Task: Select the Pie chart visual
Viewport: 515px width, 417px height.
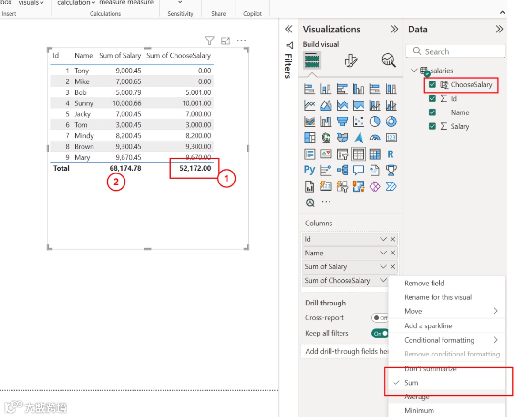Action: tap(375, 122)
